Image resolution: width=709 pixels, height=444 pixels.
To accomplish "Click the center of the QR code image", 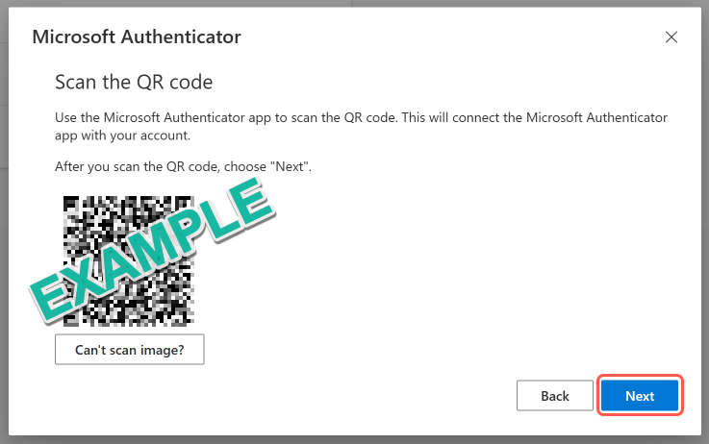I will click(129, 261).
